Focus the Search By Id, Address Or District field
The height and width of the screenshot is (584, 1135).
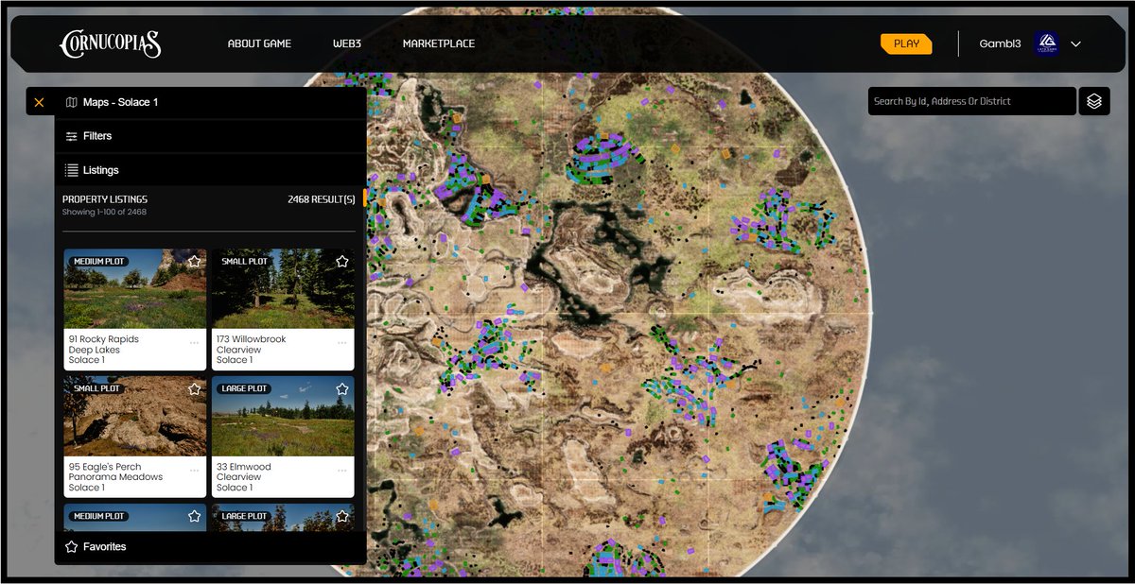click(x=972, y=101)
